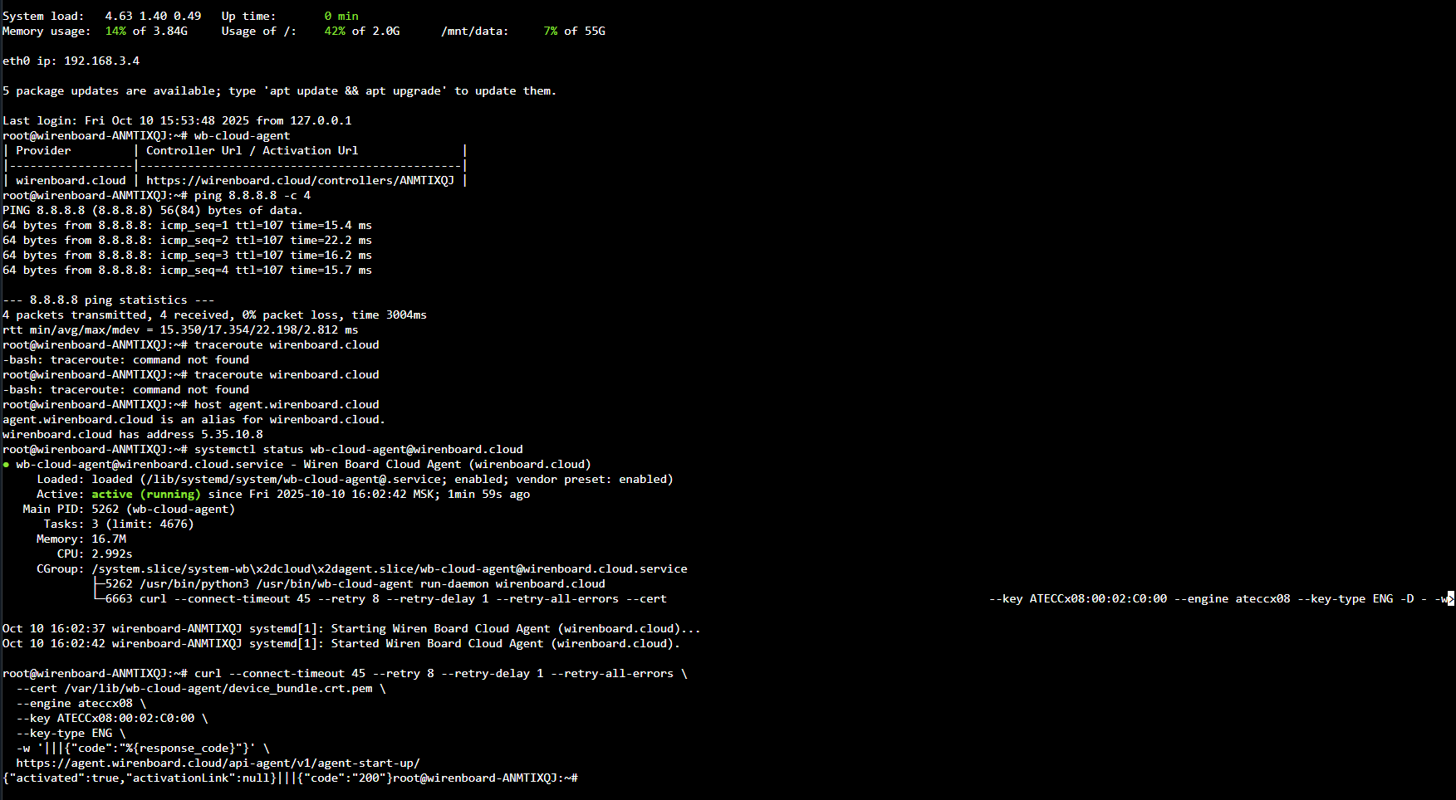Click the /mnt/data 7% usage value
The width and height of the screenshot is (1456, 800).
[x=551, y=32]
